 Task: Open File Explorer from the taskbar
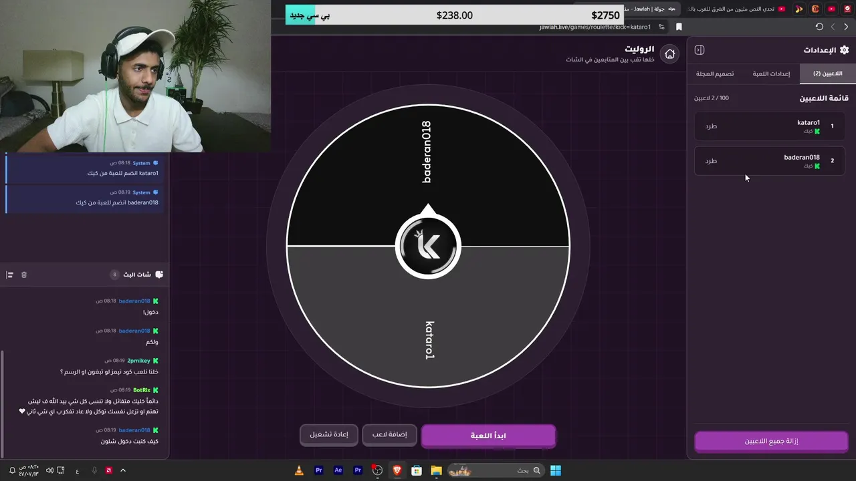pos(436,470)
